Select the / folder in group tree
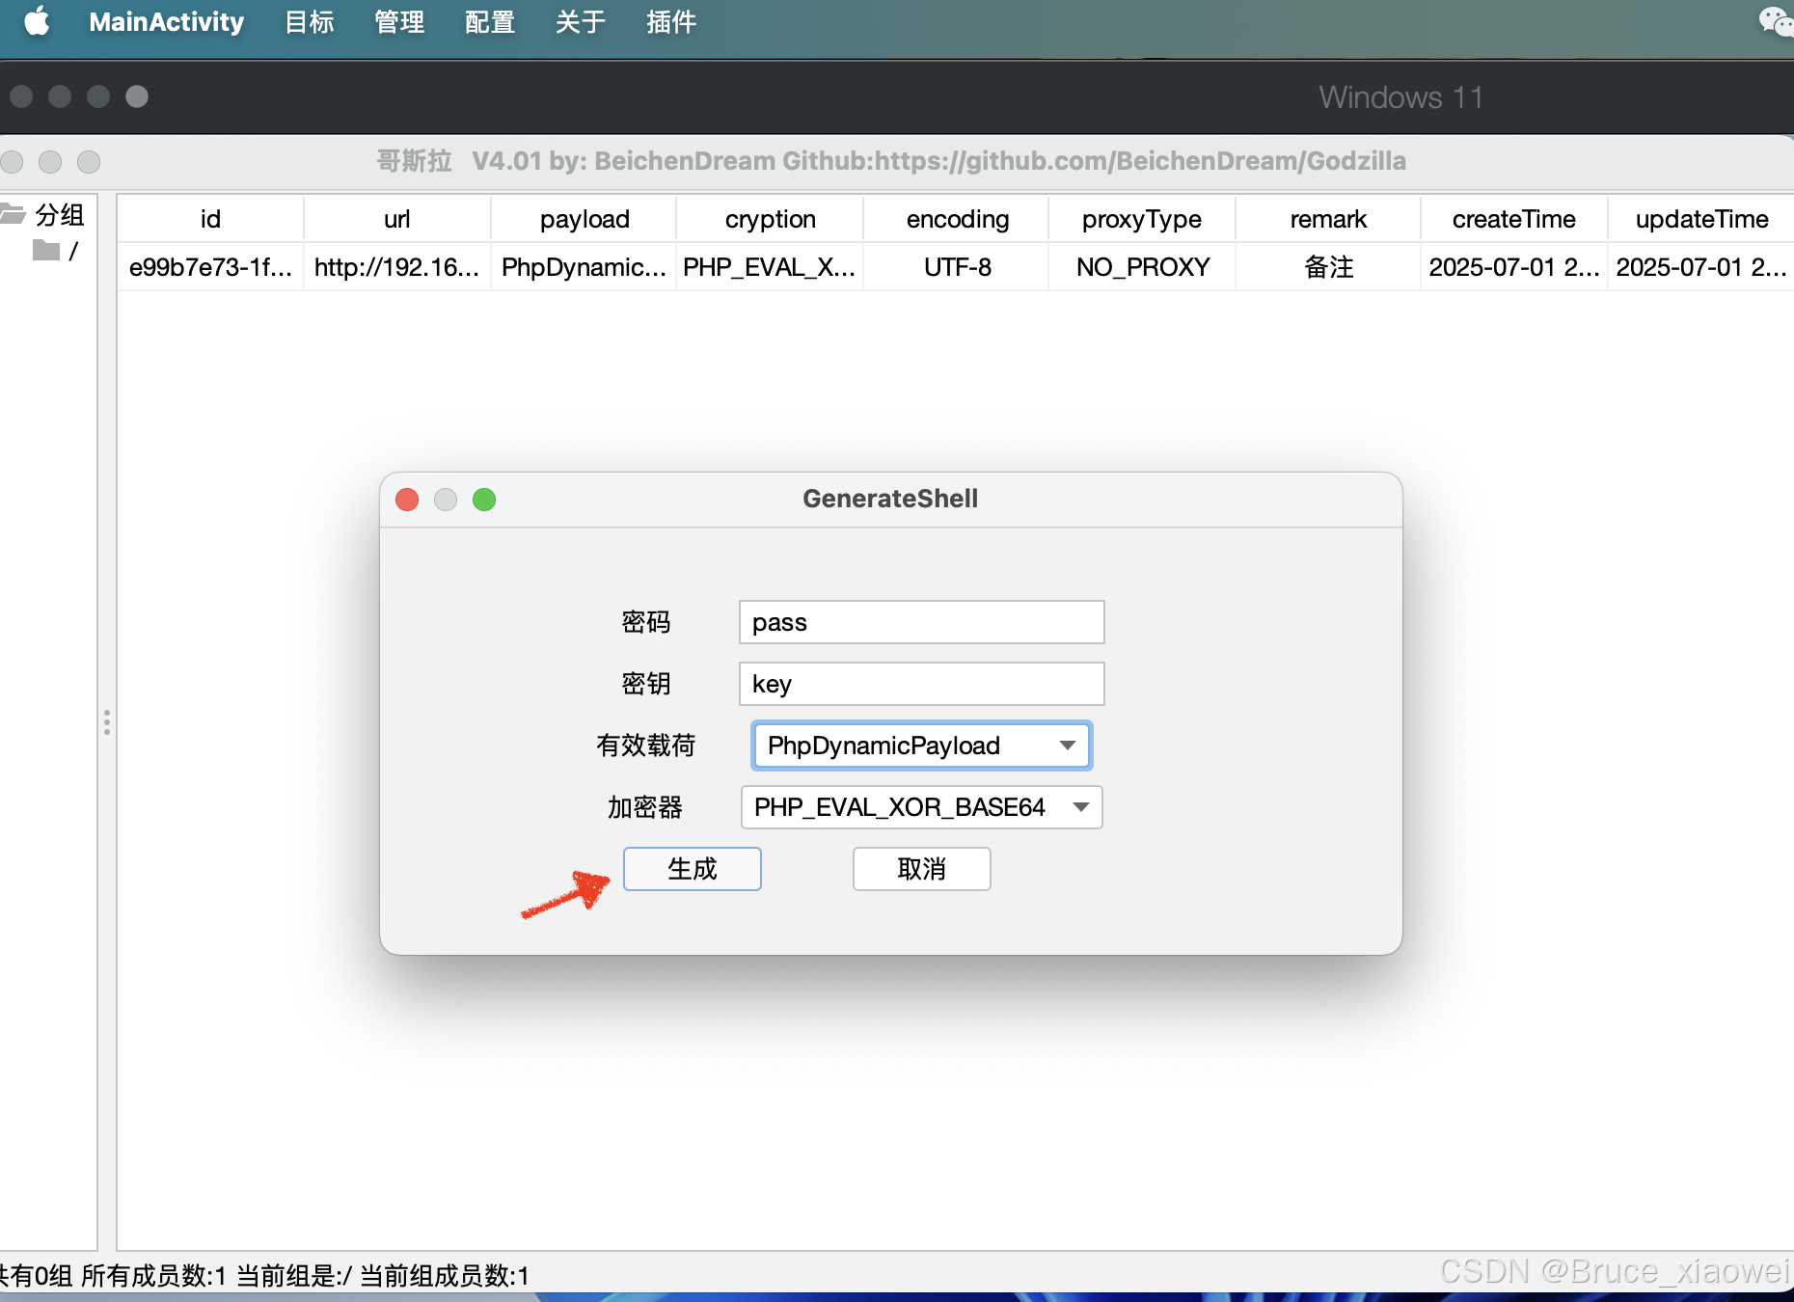 coord(56,251)
